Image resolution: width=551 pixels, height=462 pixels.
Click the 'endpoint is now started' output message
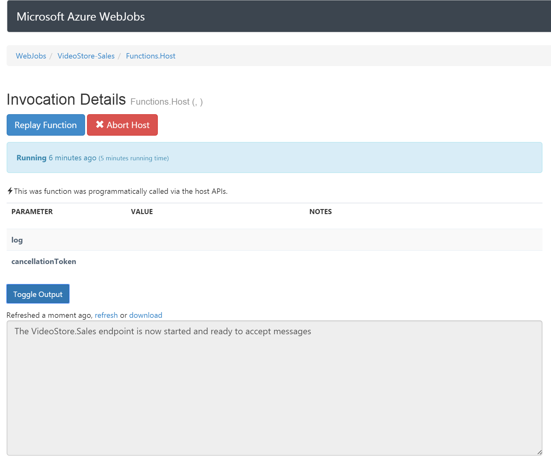pos(163,331)
